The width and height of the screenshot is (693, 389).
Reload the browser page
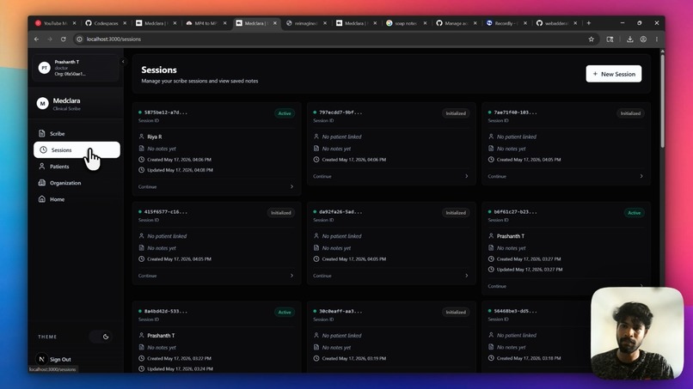click(64, 40)
